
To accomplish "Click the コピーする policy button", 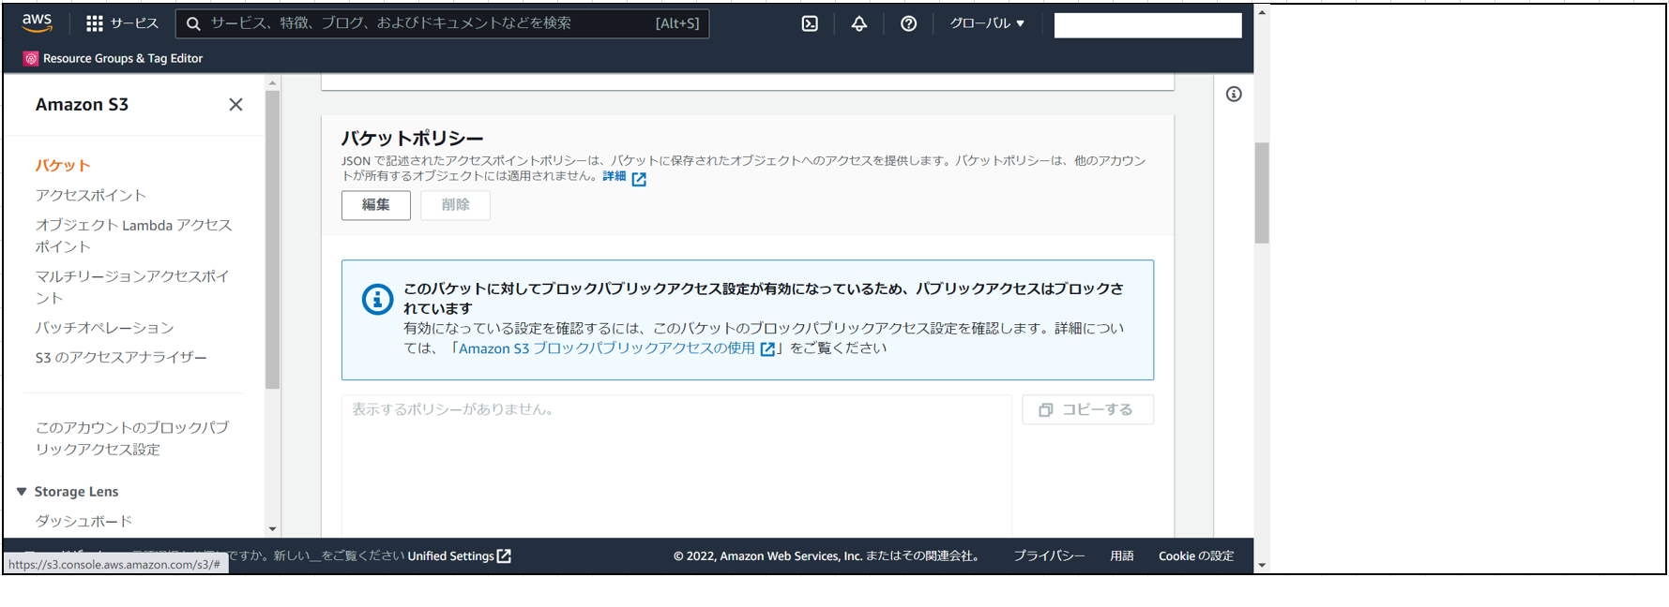I will (1087, 409).
